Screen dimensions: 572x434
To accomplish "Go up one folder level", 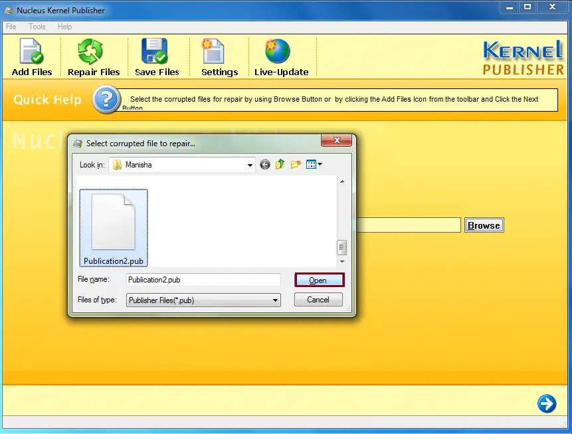I will [280, 164].
